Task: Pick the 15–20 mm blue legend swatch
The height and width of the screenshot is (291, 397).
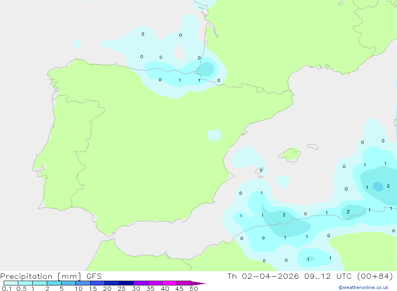Action: coord(97,283)
